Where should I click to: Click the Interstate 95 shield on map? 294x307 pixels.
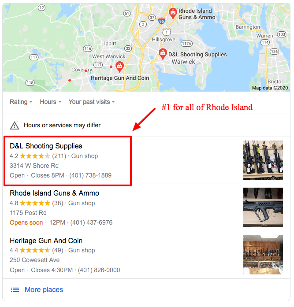coord(161,21)
